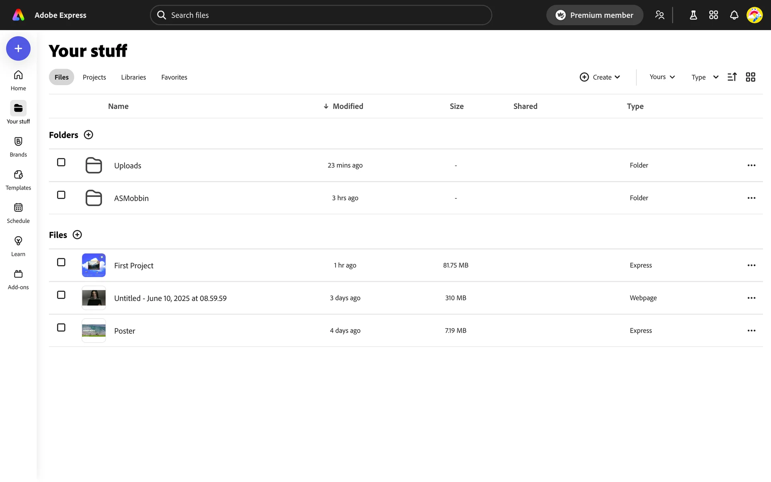Click the Search files field
The width and height of the screenshot is (771, 482).
321,15
